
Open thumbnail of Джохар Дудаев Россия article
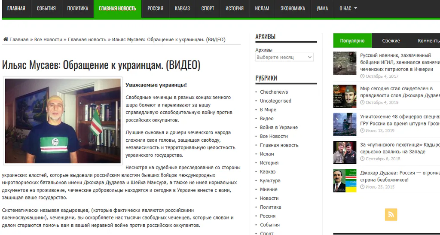[345, 180]
